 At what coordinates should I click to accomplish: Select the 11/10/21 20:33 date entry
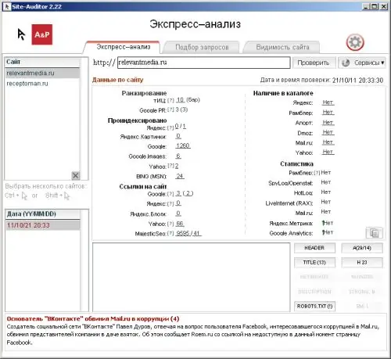point(42,225)
